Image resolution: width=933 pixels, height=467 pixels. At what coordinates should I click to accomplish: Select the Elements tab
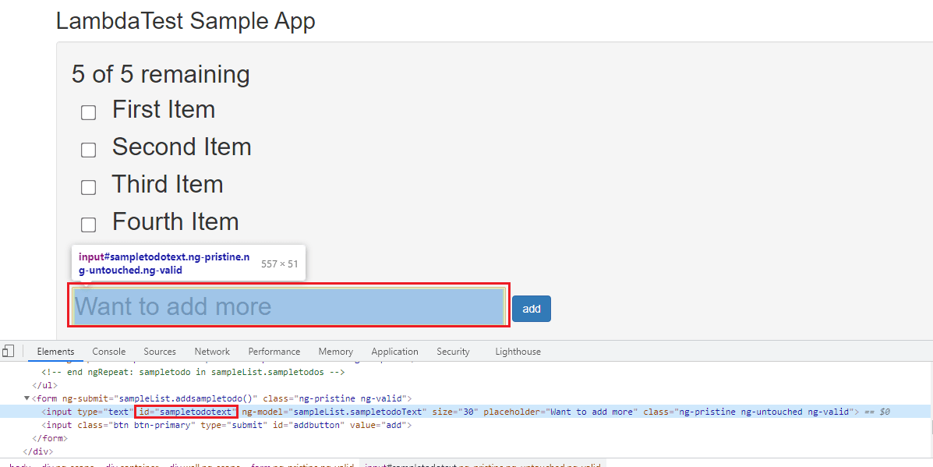click(55, 351)
